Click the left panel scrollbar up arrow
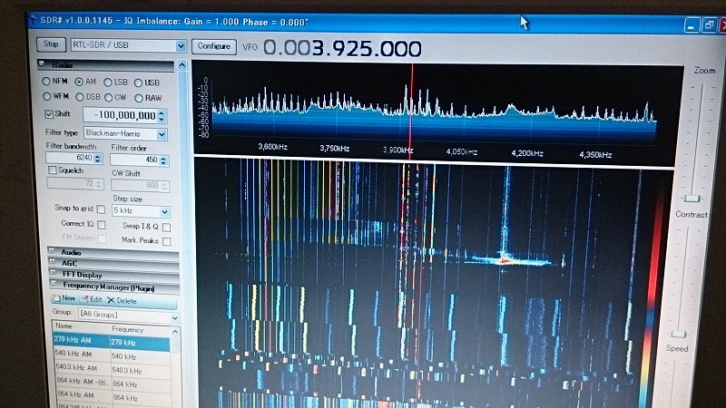 coord(182,65)
